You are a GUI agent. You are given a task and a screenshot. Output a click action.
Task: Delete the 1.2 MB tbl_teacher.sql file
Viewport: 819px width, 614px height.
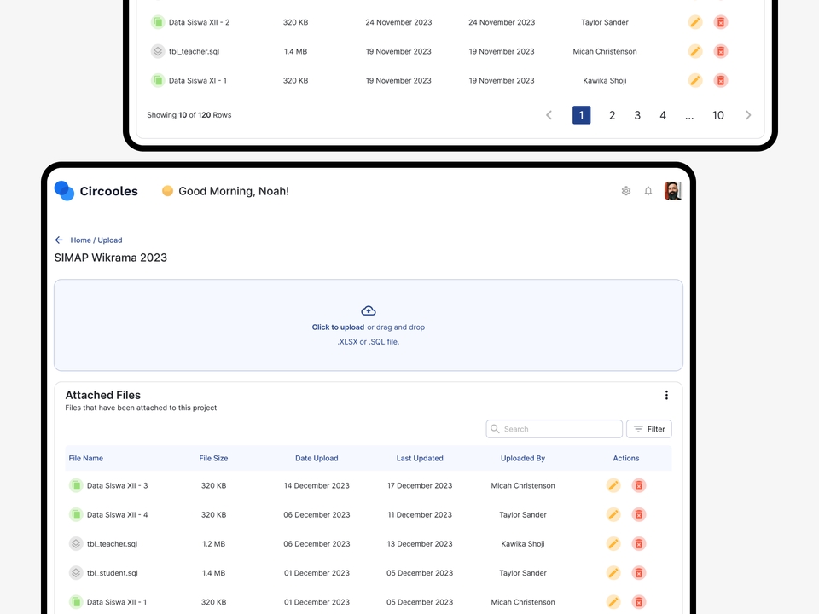(x=639, y=544)
